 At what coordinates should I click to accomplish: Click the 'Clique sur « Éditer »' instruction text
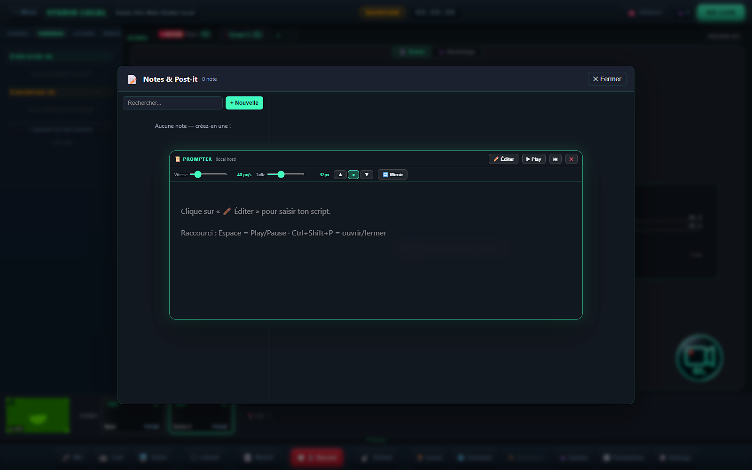pyautogui.click(x=256, y=211)
